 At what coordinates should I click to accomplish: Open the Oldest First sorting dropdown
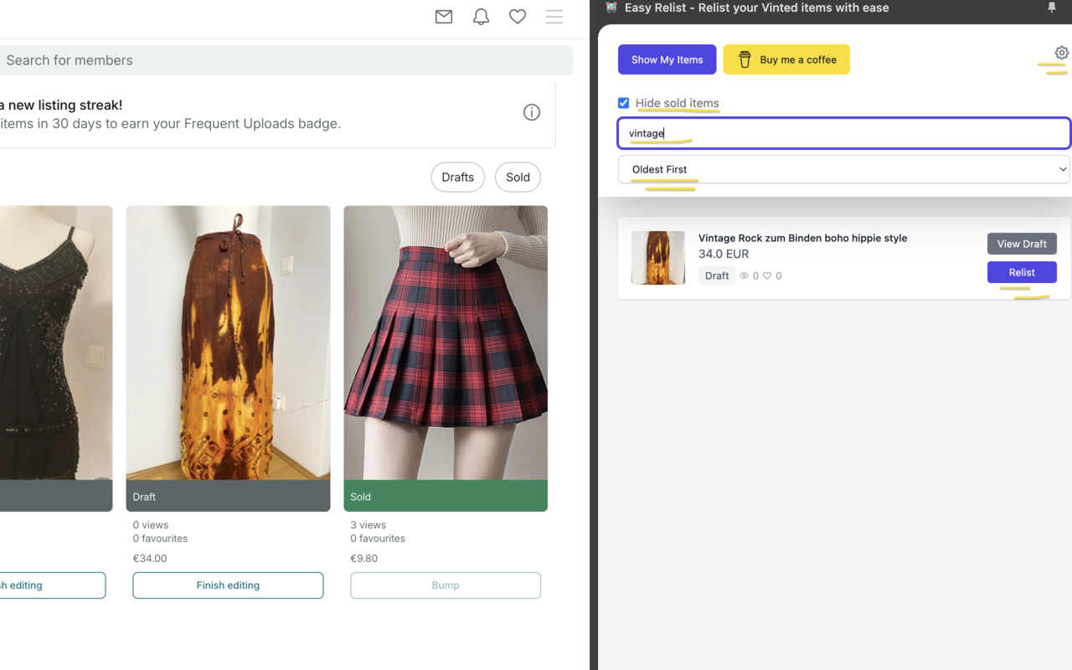pyautogui.click(x=843, y=168)
